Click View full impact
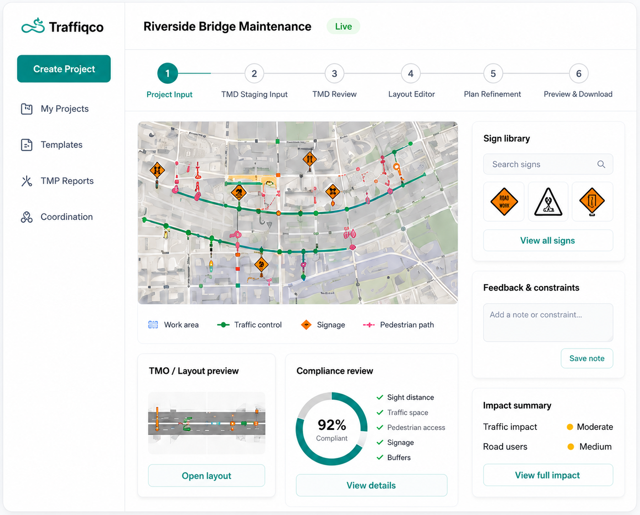Image resolution: width=640 pixels, height=515 pixels. pyautogui.click(x=548, y=475)
